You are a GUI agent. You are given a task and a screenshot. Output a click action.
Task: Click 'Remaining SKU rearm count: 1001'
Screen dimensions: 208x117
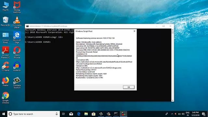point(89,76)
